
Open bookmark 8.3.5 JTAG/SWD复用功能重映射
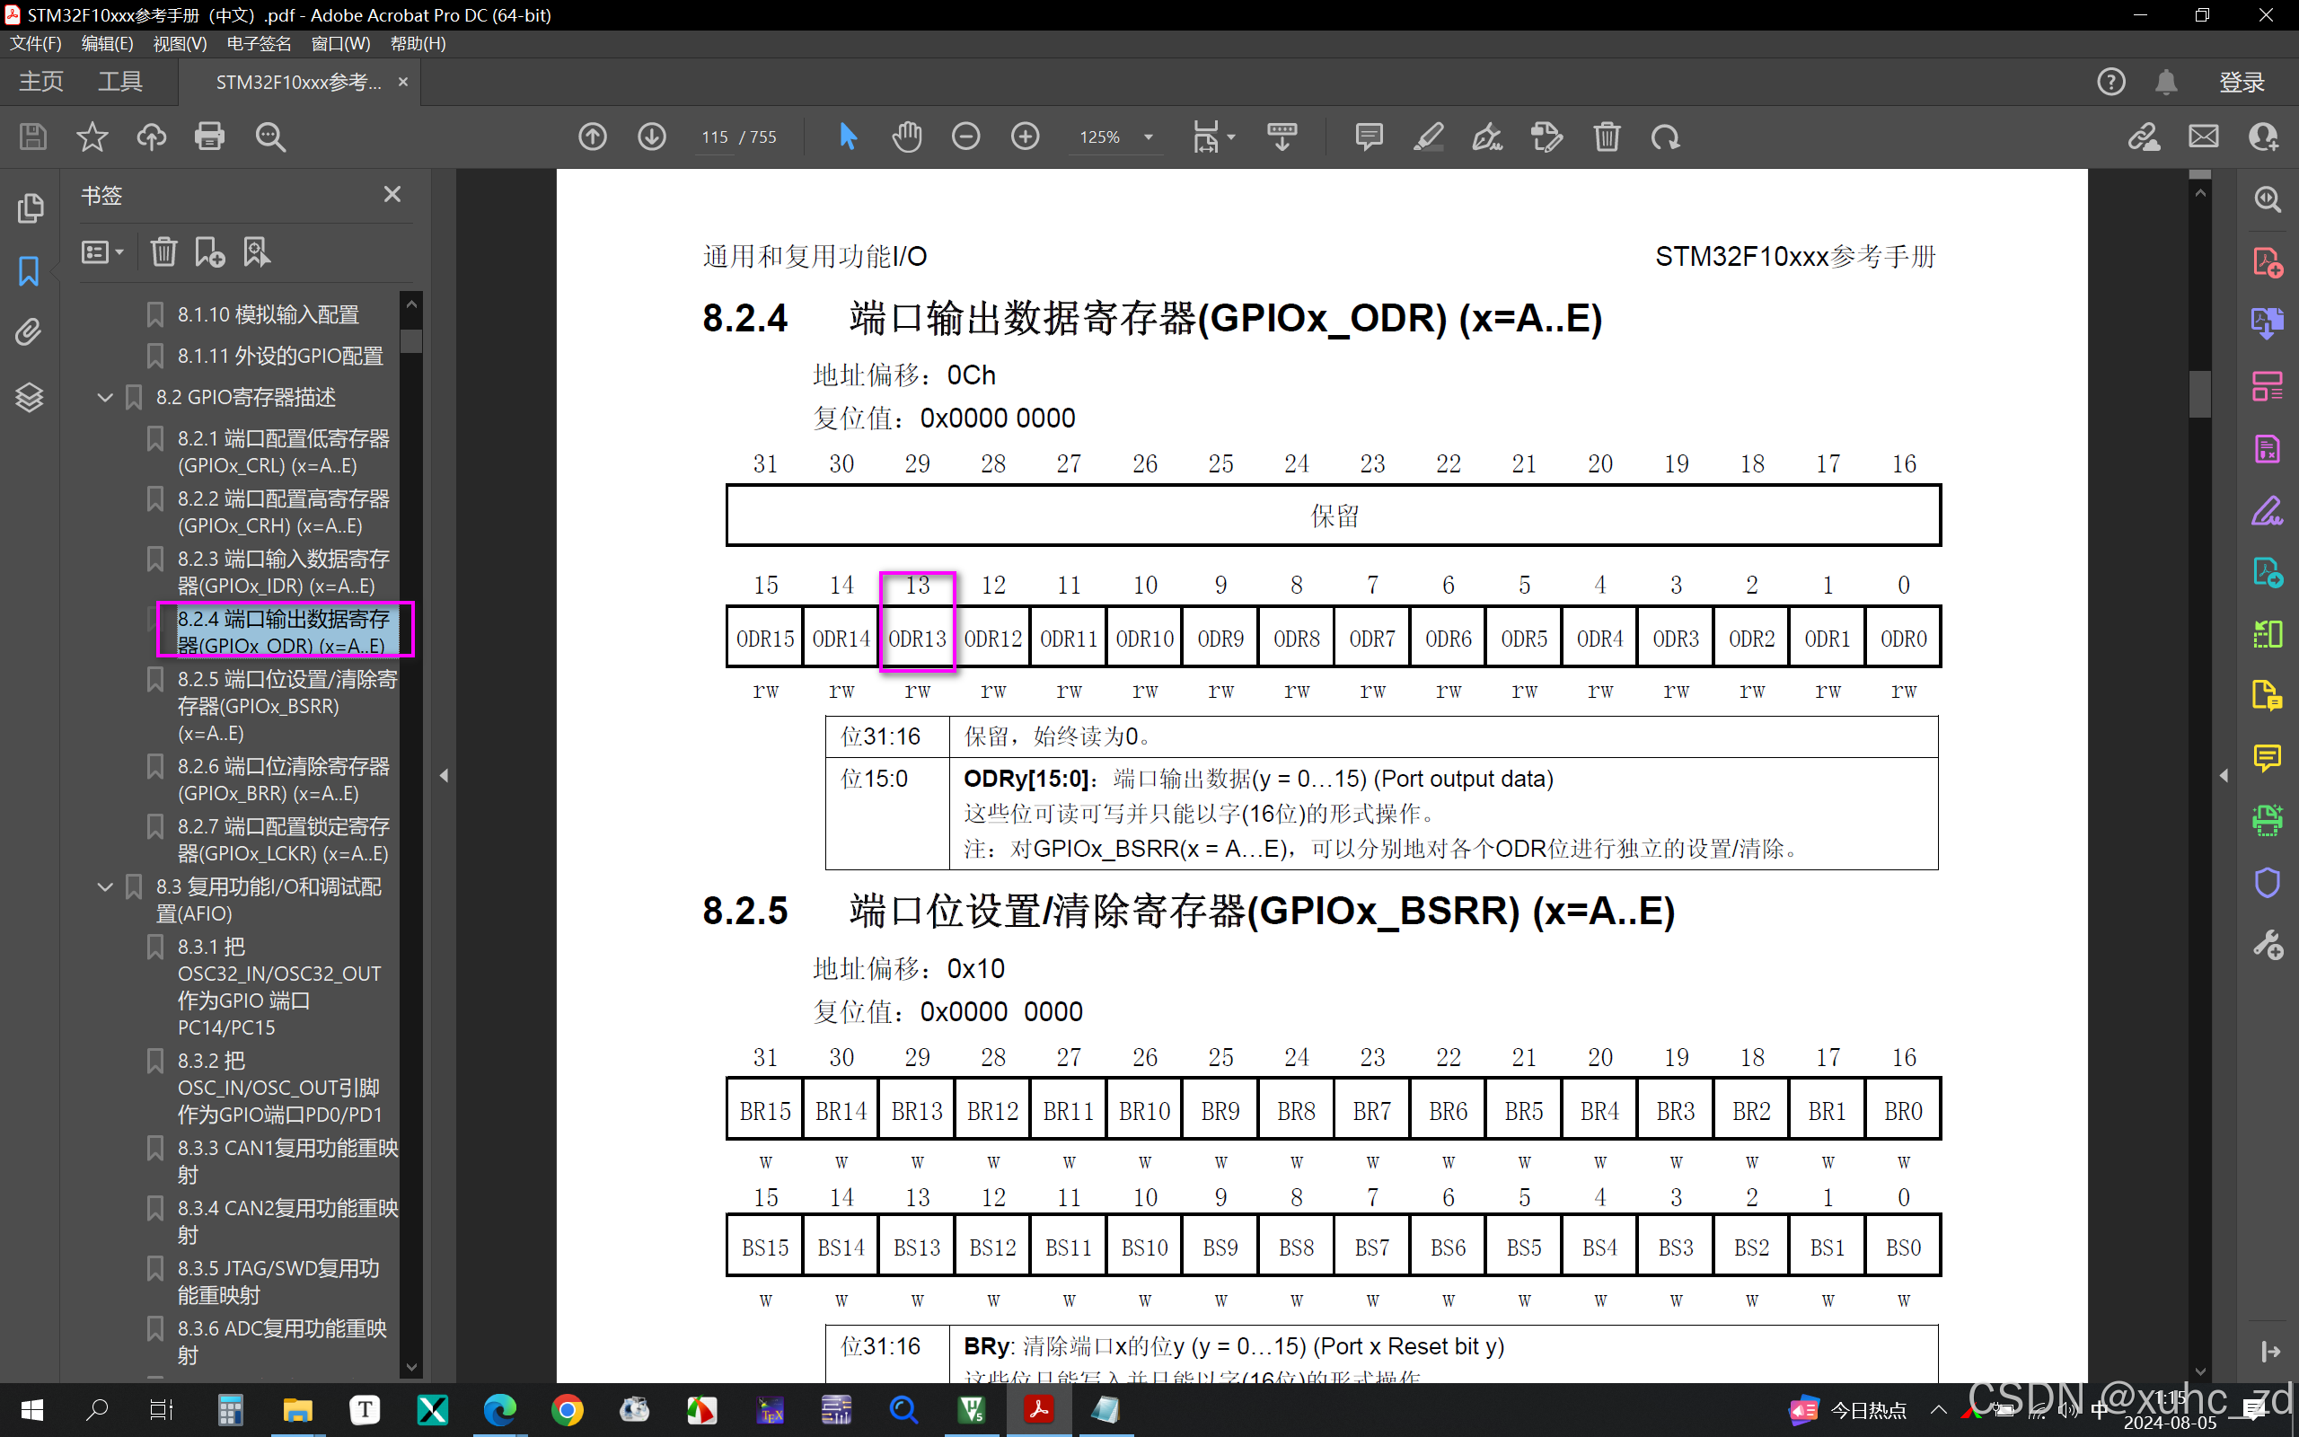(278, 1281)
